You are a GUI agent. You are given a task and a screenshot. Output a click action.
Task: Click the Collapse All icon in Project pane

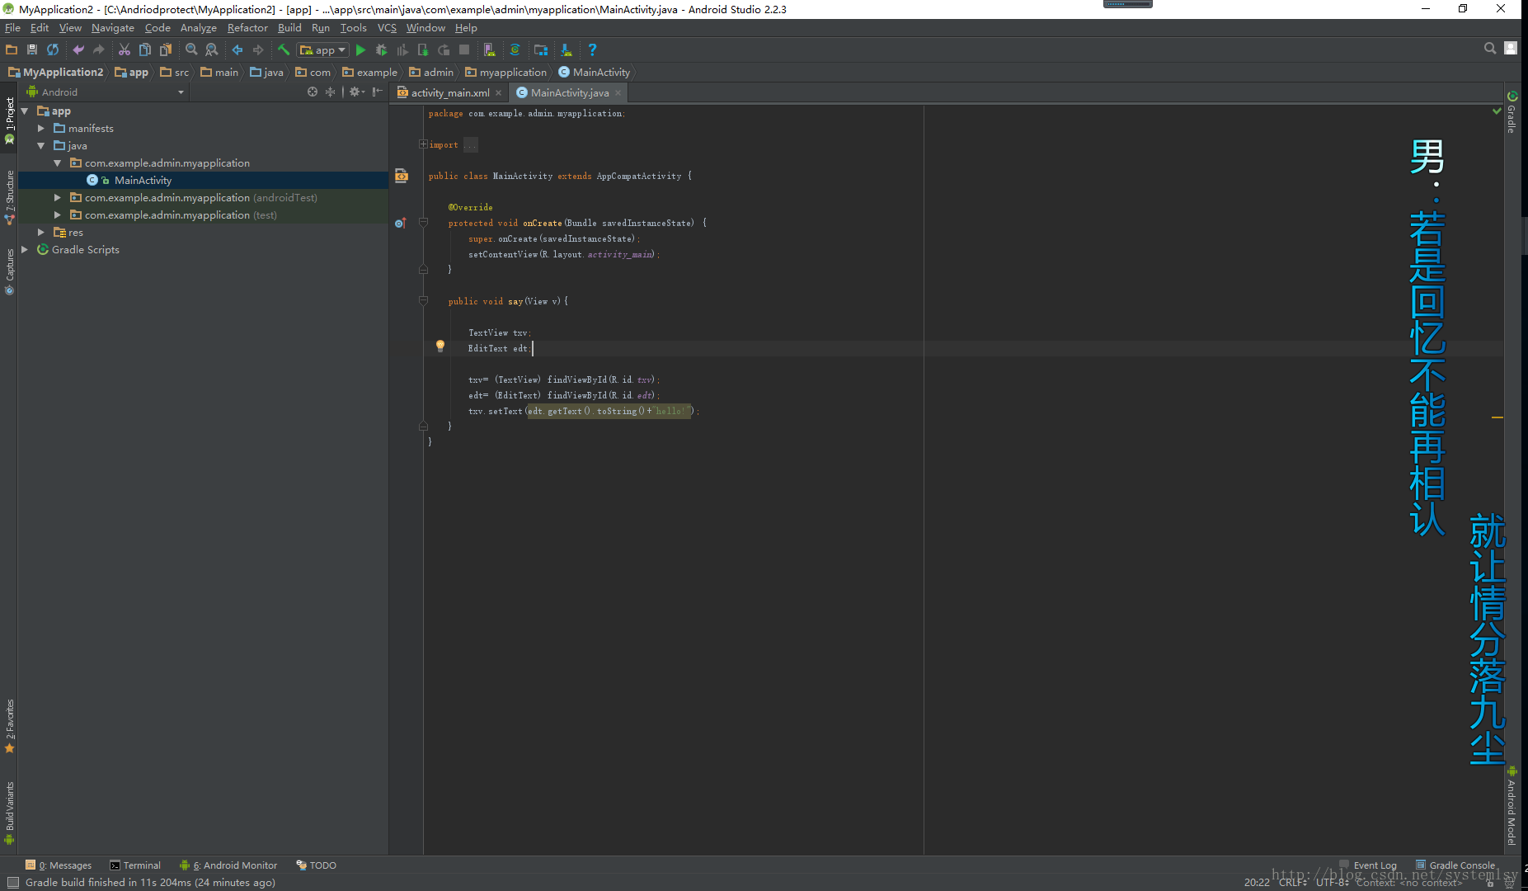click(331, 92)
